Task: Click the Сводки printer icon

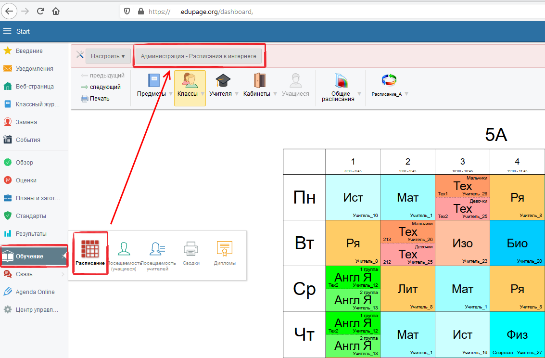Action: tap(191, 250)
